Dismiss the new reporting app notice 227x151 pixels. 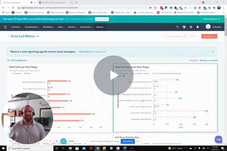pyautogui.click(x=213, y=52)
